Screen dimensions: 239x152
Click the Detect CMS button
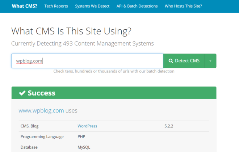click(x=184, y=61)
